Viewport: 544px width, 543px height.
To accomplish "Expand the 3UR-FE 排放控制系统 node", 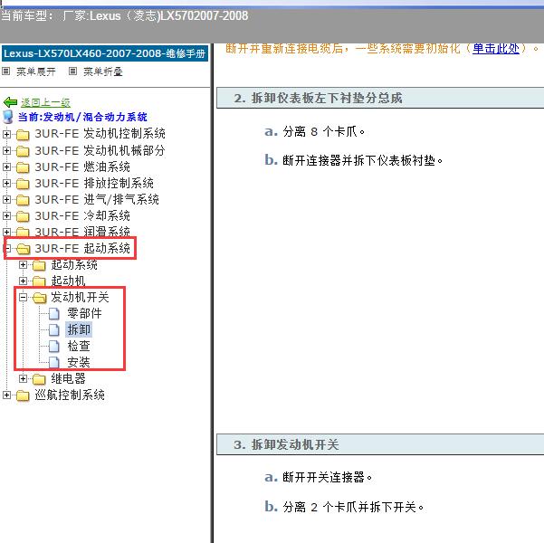I will (x=6, y=183).
